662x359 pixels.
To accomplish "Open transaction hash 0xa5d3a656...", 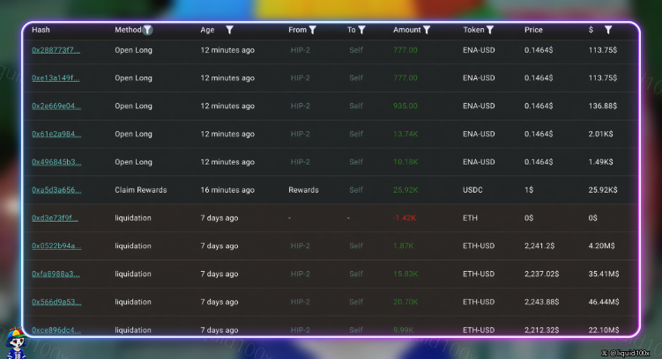I will pos(56,190).
